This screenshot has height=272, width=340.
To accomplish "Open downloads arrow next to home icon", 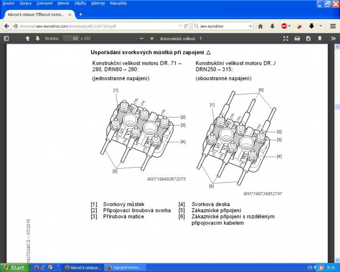I will 273,26.
